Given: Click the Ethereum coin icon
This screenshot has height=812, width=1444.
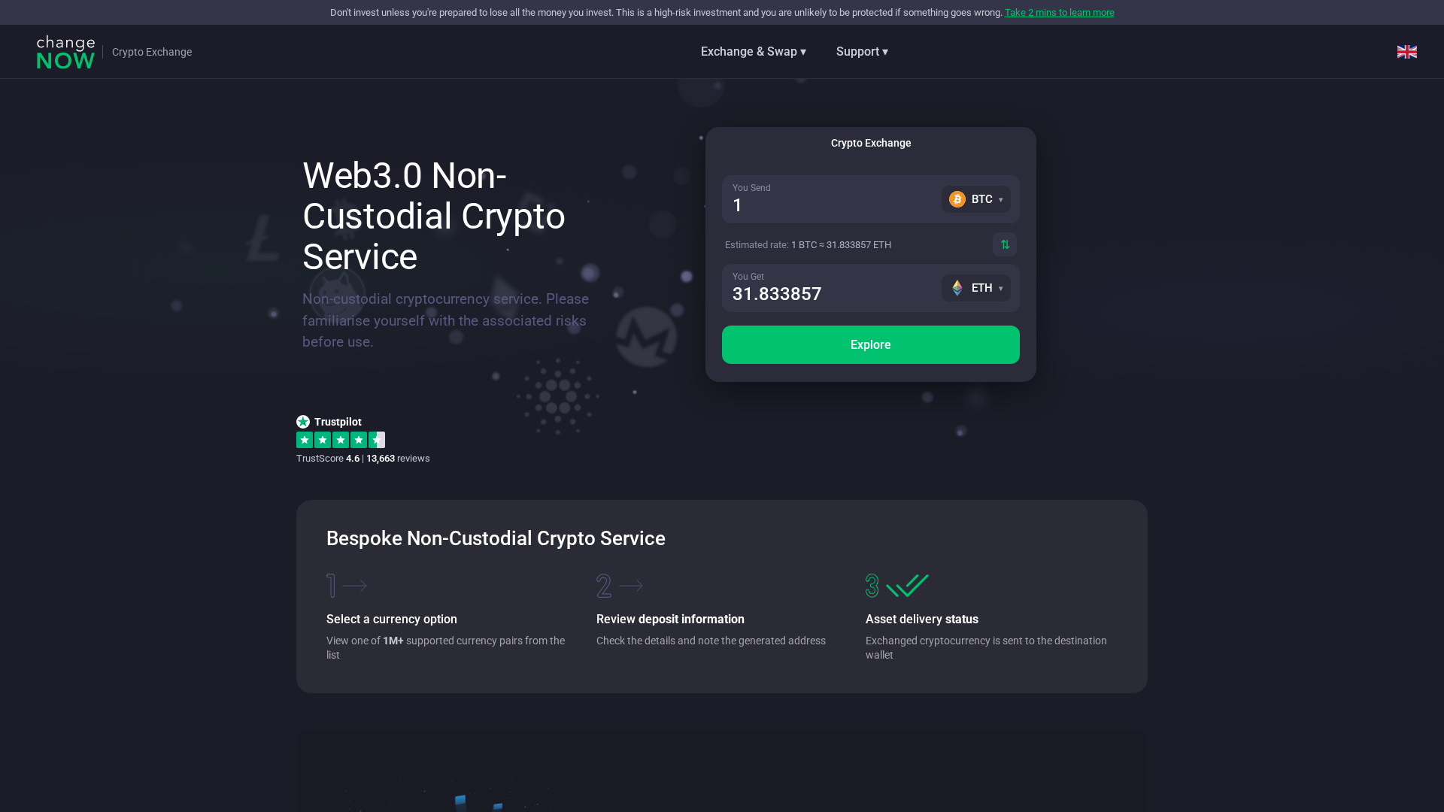Looking at the screenshot, I should [957, 288].
